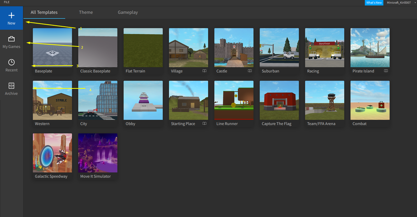
Task: Select the Western template thumbnail
Action: [52, 100]
